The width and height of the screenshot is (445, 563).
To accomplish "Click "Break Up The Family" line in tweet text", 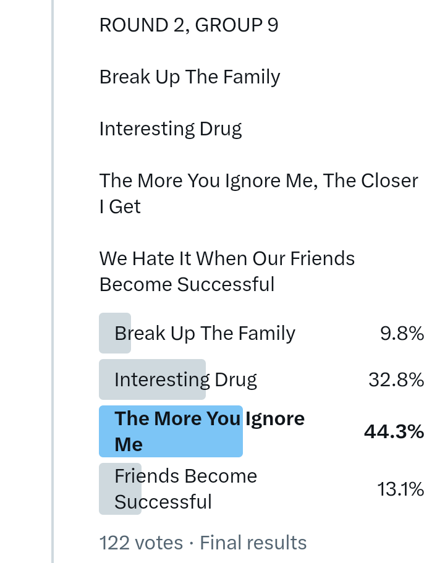I will (x=190, y=77).
